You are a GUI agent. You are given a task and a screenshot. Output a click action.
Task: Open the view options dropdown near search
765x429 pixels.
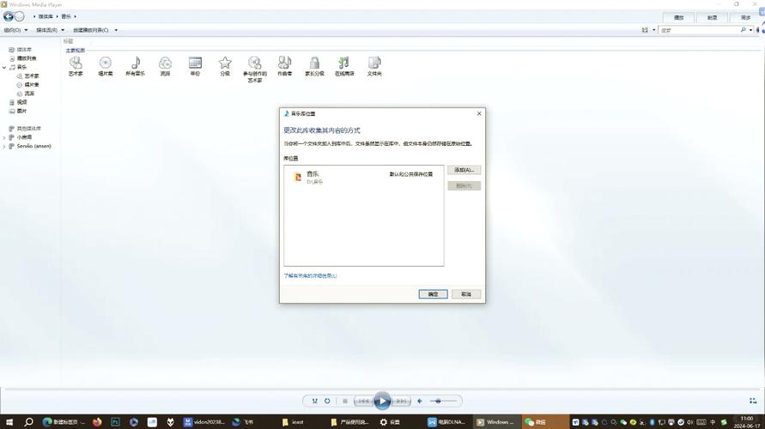coord(654,30)
